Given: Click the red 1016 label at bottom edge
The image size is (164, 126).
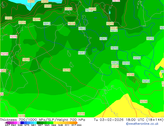Looking at the screenshot, I should (x=81, y=114).
